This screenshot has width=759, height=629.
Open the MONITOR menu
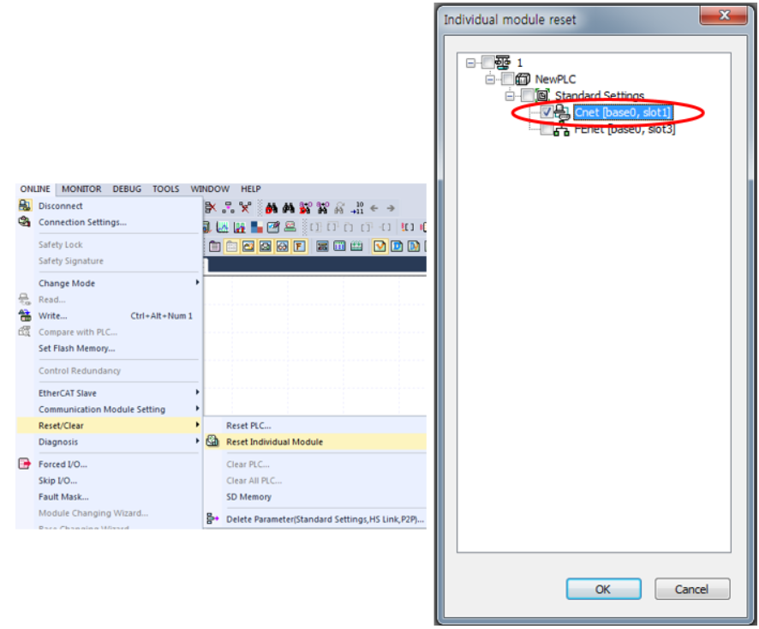point(81,189)
